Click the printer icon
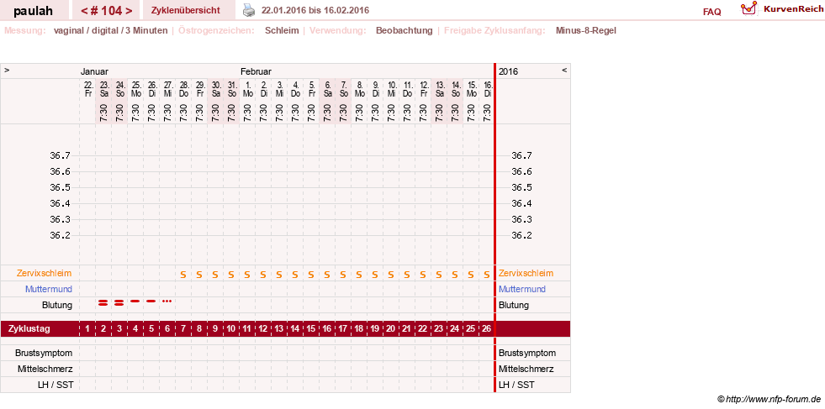This screenshot has width=825, height=409. pyautogui.click(x=248, y=10)
